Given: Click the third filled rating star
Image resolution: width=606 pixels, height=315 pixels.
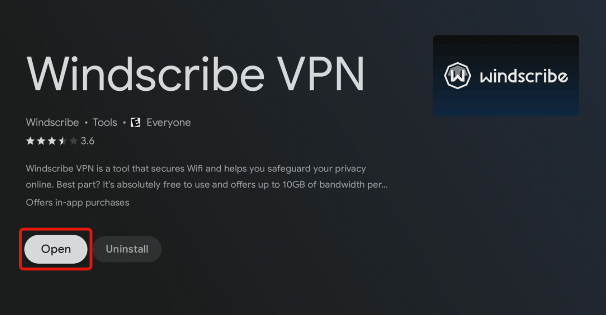Looking at the screenshot, I should [x=52, y=141].
